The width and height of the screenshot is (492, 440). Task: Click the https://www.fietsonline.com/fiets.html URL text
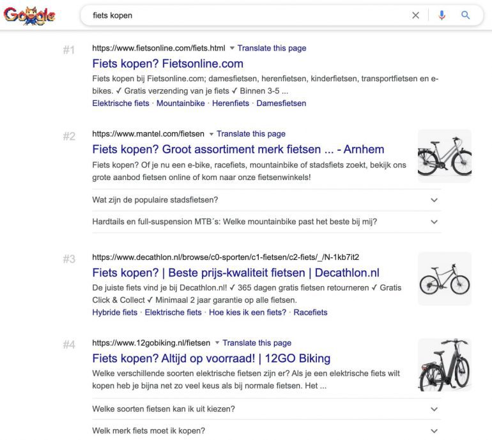[158, 48]
